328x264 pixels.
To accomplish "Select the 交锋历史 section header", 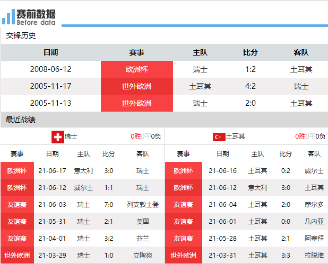I will click(x=21, y=36).
